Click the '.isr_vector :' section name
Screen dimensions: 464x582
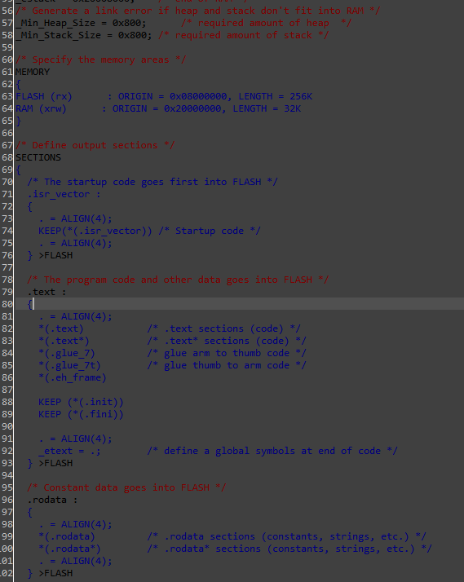click(64, 194)
